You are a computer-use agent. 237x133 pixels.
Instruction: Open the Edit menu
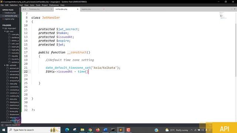(7, 5)
